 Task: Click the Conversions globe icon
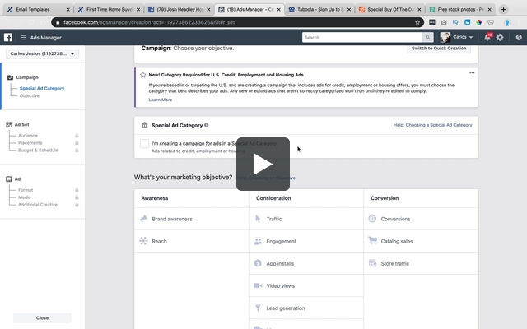(x=372, y=219)
